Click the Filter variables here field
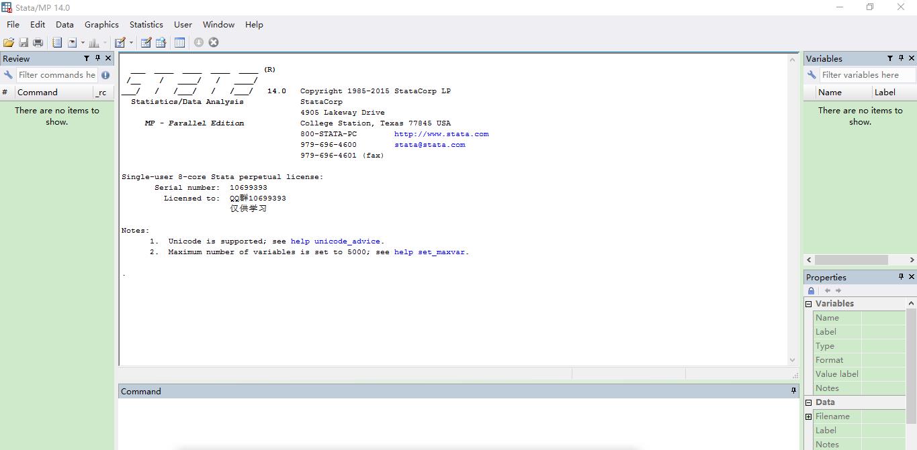Screen dimensions: 917x450 (867, 75)
